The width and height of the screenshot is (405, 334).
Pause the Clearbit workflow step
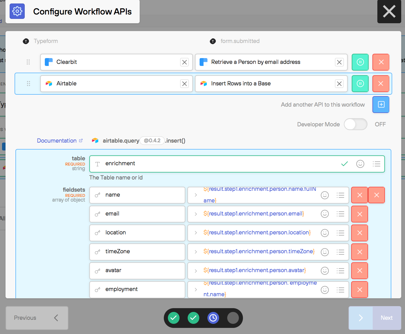[360, 62]
